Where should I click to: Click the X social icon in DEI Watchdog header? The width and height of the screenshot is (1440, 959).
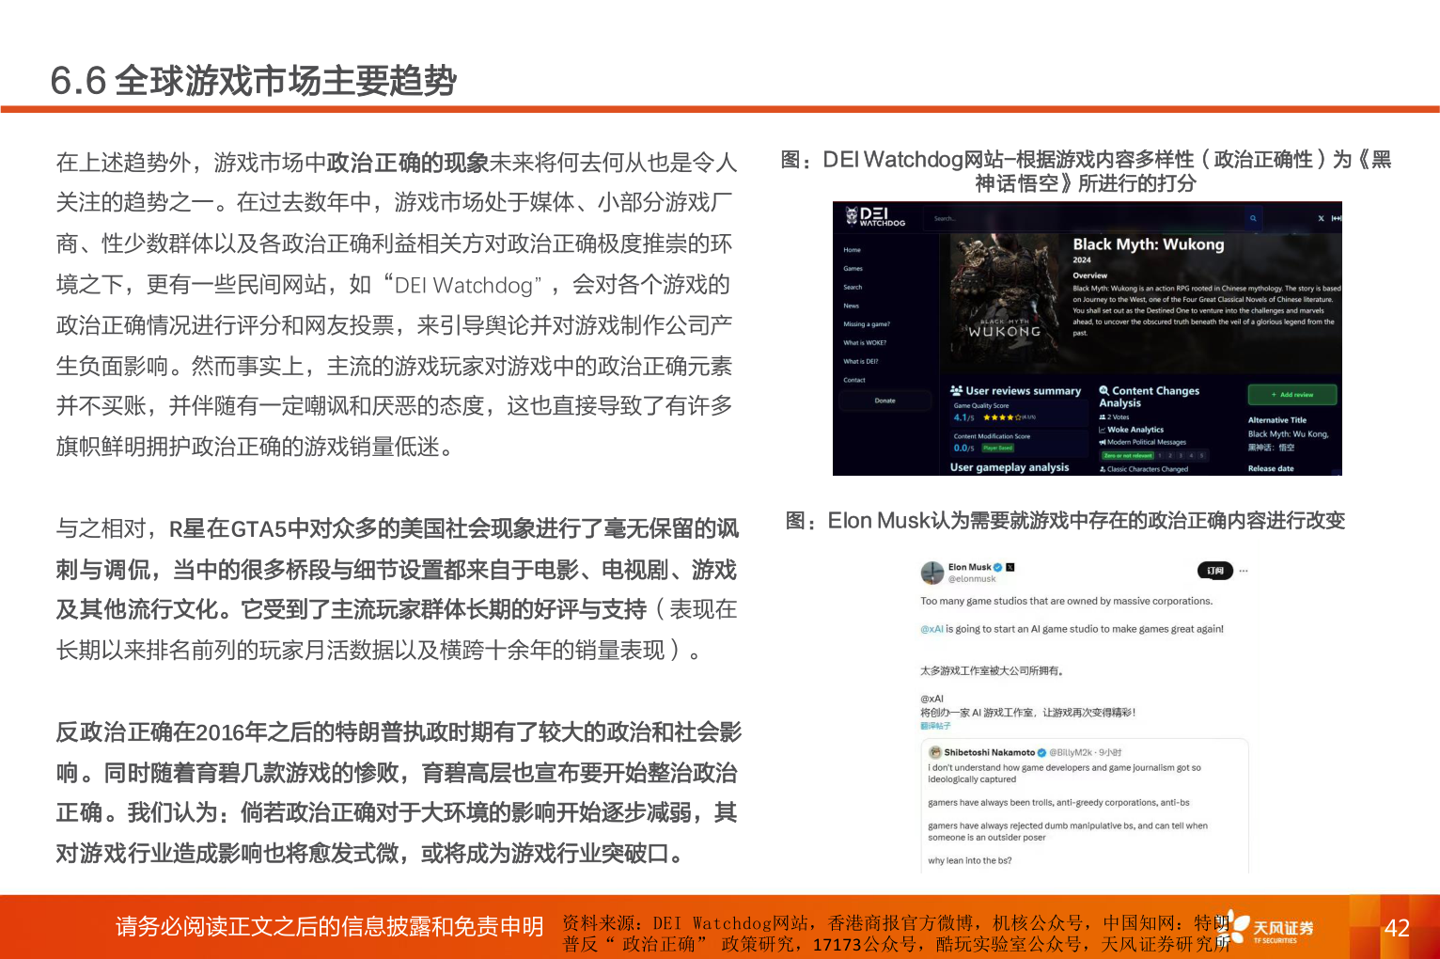click(x=1321, y=218)
